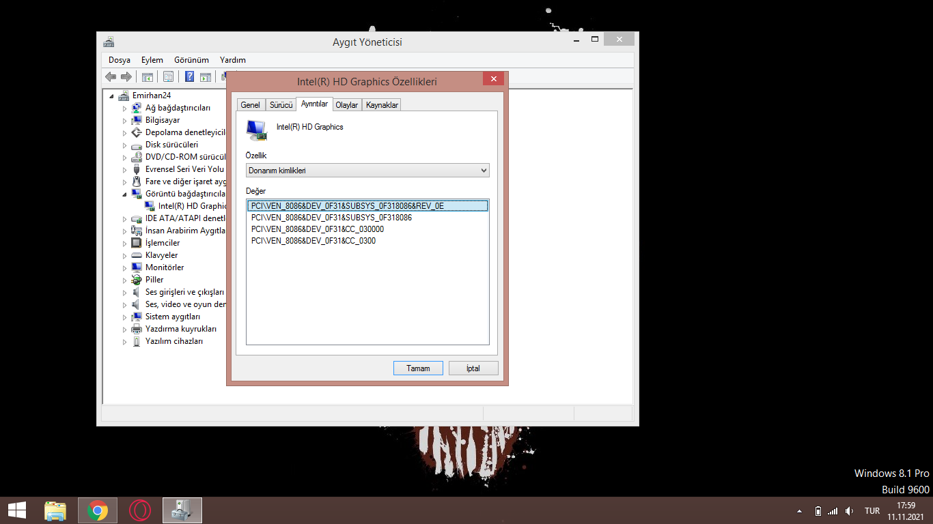The image size is (933, 524).
Task: Collapse the Görüntü bağdaştırıcıları node
Action: (x=125, y=194)
